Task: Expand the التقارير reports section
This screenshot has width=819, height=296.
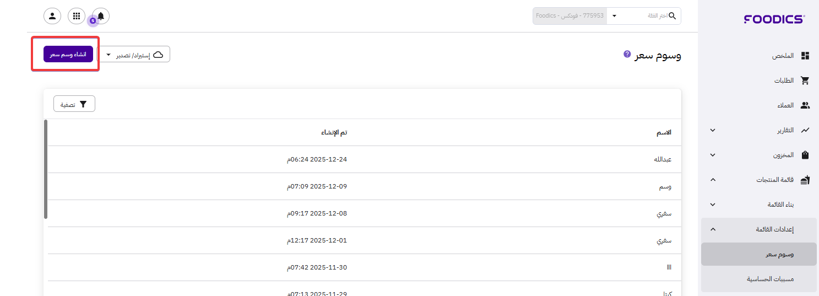Action: tap(713, 130)
